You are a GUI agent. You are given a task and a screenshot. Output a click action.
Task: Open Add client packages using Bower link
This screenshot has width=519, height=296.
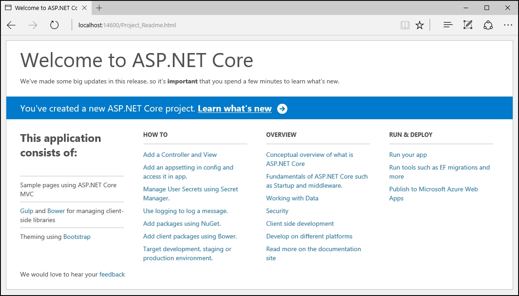(x=190, y=237)
